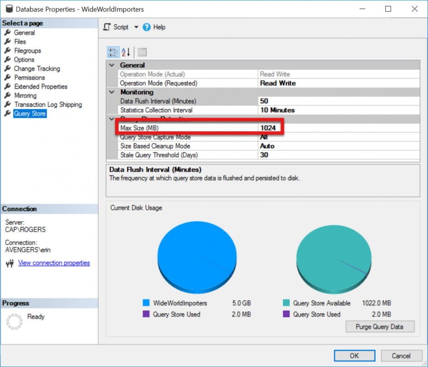This screenshot has height=367, width=428.
Task: Dismiss dialog with Cancel button
Action: point(401,356)
